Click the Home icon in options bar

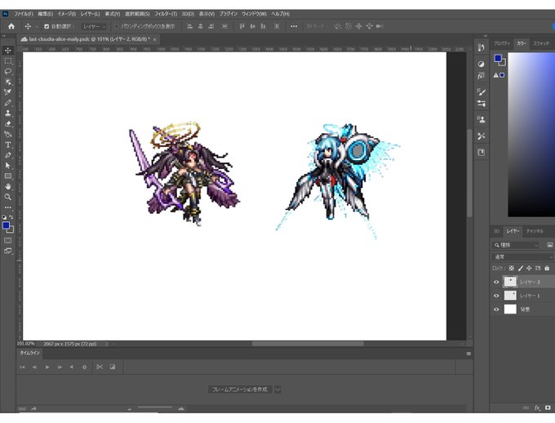click(11, 26)
